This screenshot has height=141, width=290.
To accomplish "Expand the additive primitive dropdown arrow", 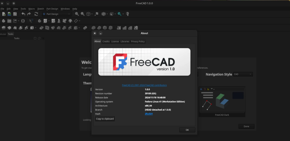I will point(35,28).
